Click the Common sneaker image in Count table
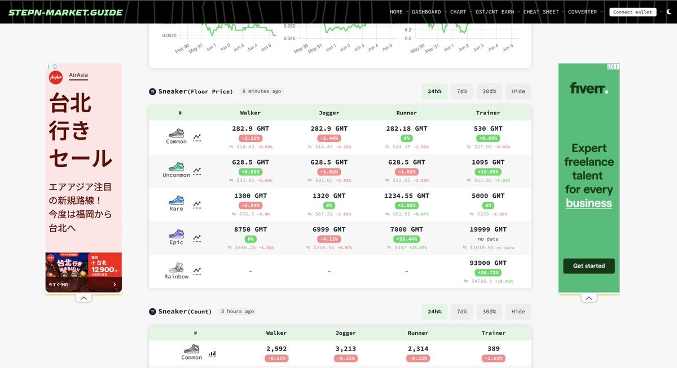The height and width of the screenshot is (368, 677). click(x=192, y=349)
